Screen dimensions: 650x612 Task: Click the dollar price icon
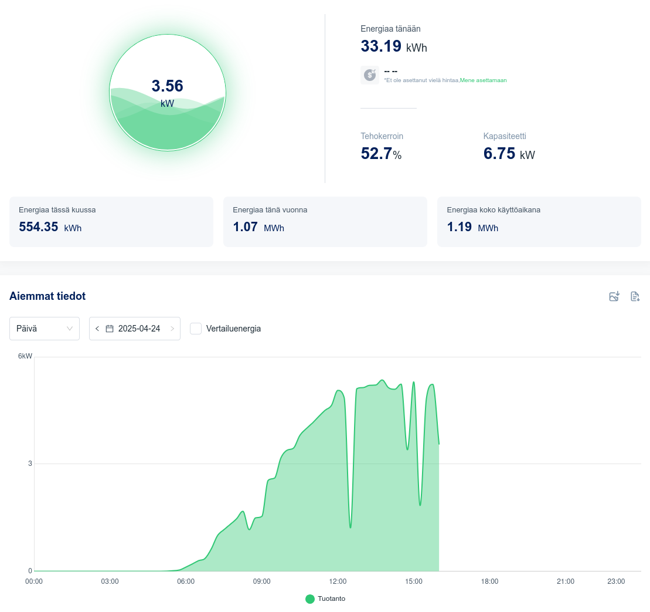point(370,75)
